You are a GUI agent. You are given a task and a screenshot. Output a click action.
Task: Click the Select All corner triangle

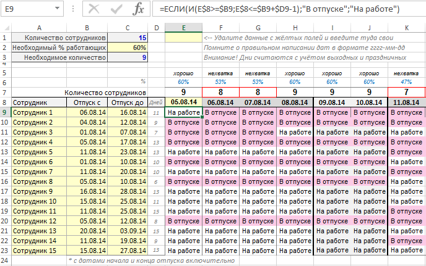tap(5, 27)
